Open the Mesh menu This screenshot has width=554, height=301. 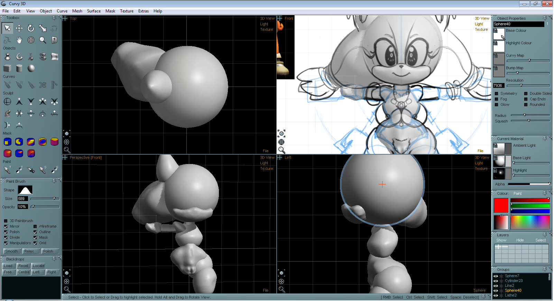point(77,11)
